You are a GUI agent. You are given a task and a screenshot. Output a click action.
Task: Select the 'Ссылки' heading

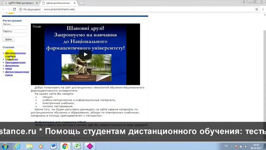(8, 47)
